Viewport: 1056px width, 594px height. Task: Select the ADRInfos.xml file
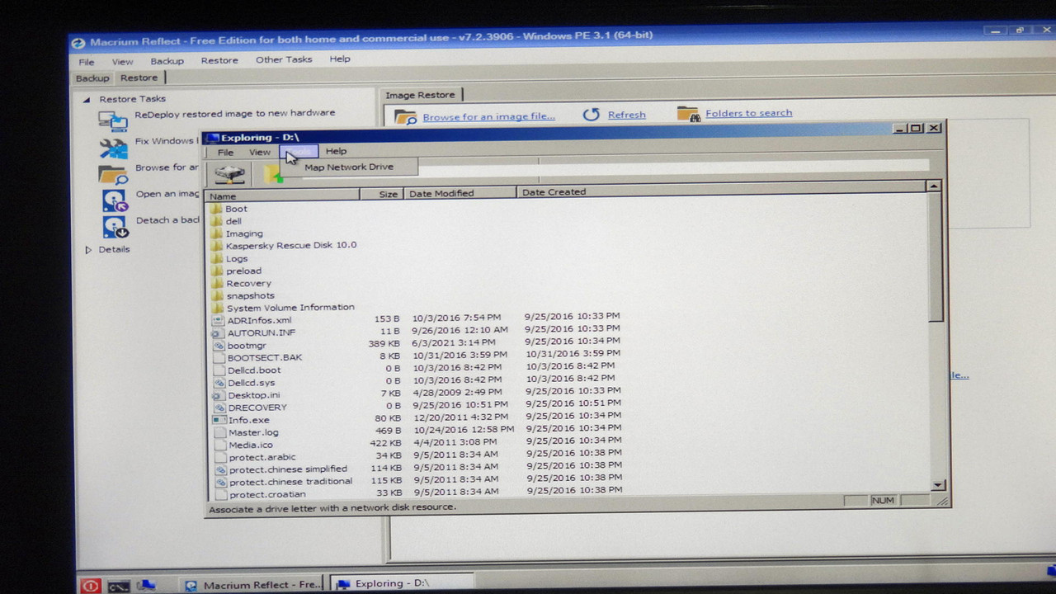[x=252, y=320]
